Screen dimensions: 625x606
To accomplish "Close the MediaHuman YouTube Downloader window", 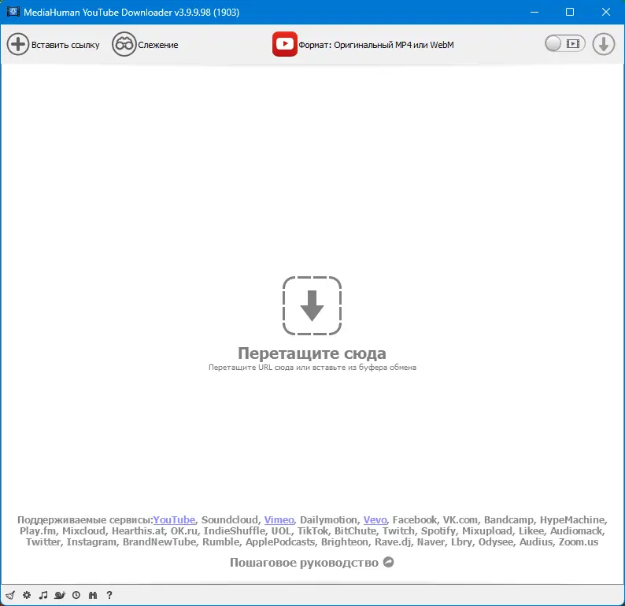I will [x=606, y=12].
